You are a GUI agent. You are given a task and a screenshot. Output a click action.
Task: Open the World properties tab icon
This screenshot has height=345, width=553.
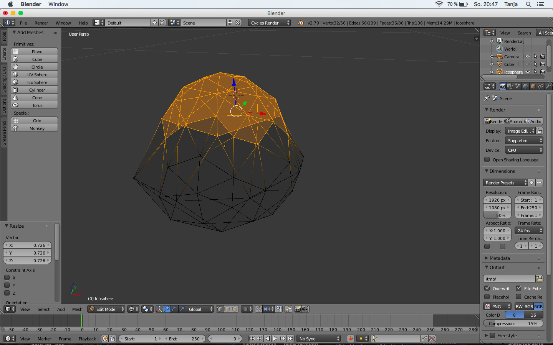(x=525, y=86)
